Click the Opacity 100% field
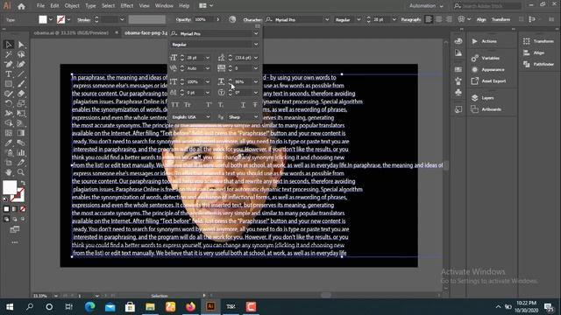Viewport: 561px width, 315px height. coord(204,19)
